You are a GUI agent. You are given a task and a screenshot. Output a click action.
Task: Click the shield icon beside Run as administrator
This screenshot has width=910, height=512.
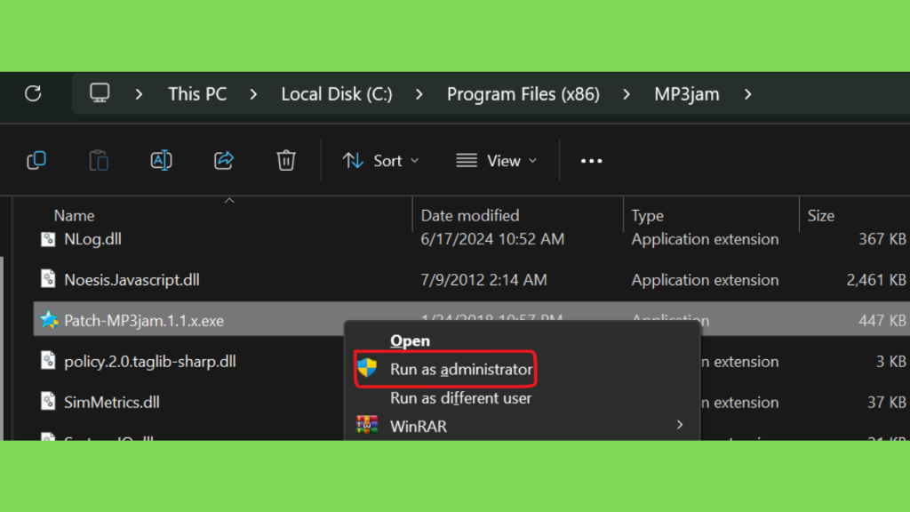[x=367, y=367]
